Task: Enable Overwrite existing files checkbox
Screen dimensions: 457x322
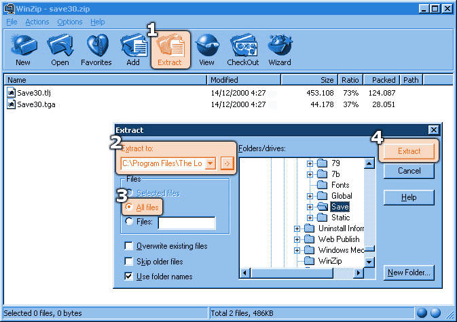Action: 129,246
